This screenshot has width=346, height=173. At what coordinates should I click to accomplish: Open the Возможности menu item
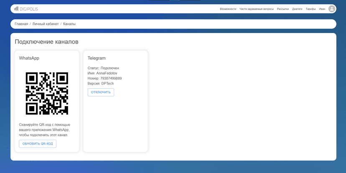(228, 9)
